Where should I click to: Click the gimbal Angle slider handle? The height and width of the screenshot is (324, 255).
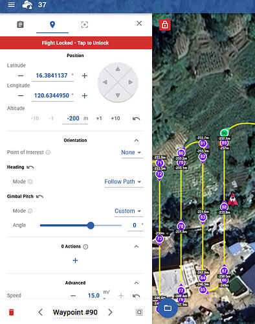click(x=91, y=226)
